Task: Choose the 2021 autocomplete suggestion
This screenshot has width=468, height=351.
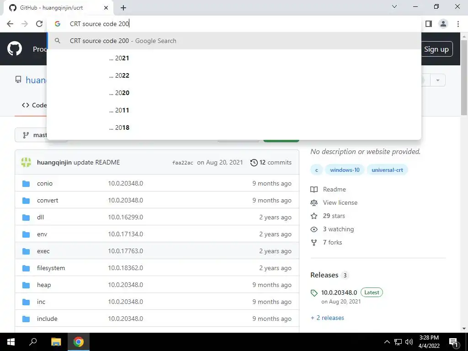Action: click(234, 58)
